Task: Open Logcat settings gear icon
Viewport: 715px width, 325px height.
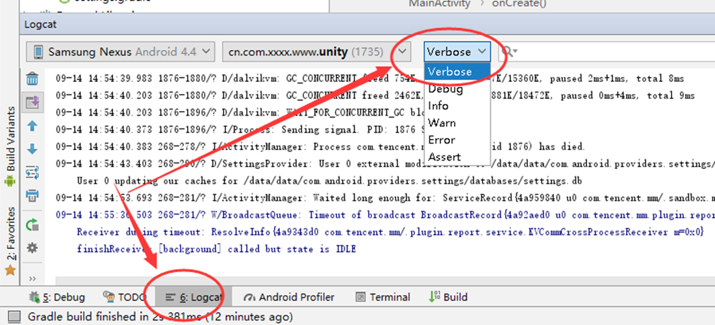Action: (x=32, y=248)
